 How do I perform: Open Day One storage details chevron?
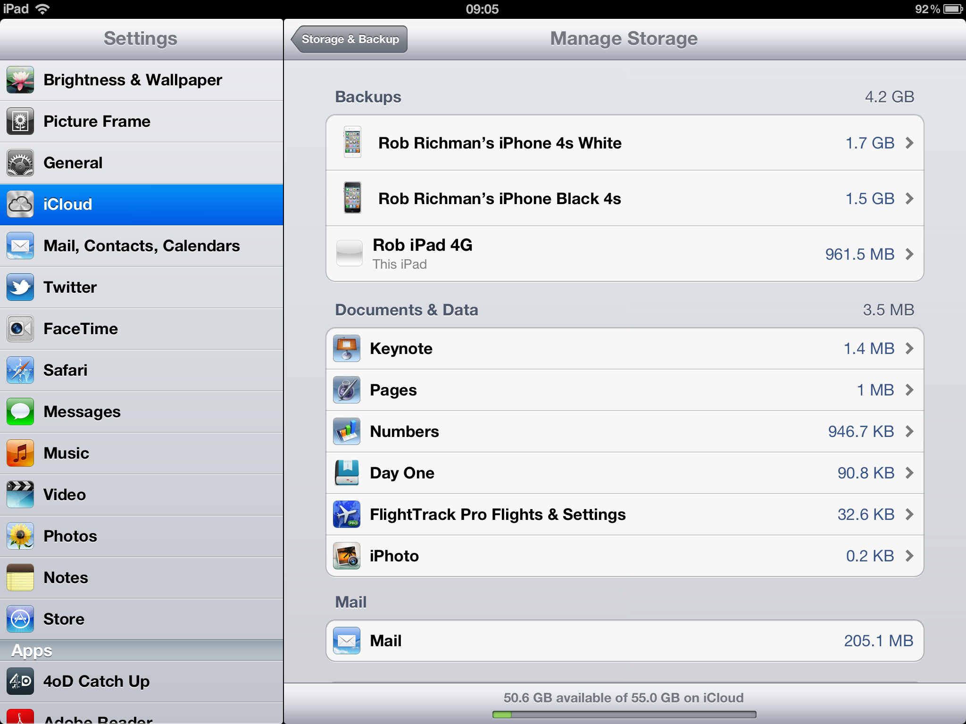tap(909, 473)
